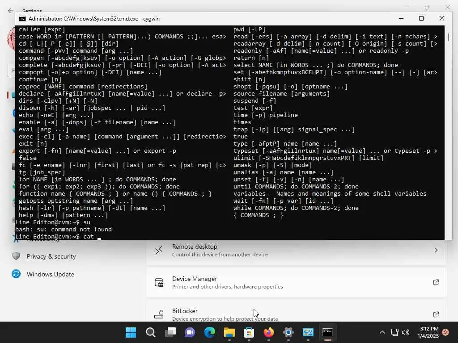The height and width of the screenshot is (343, 458).
Task: Open File Explorer from taskbar
Action: pos(229,332)
